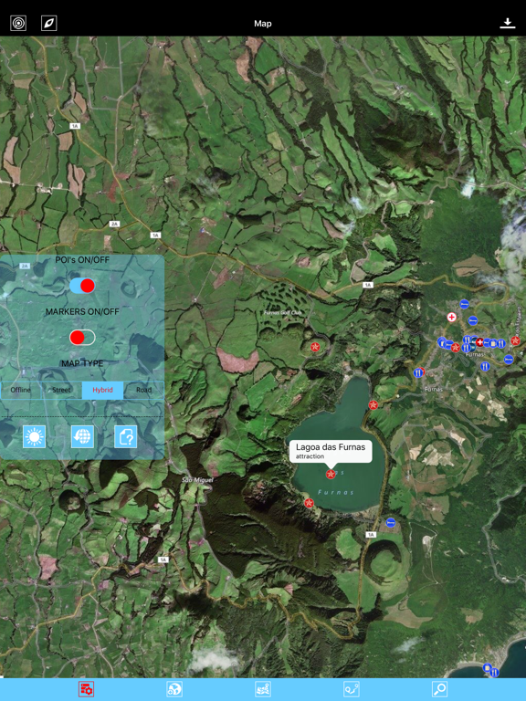The width and height of the screenshot is (526, 701).
Task: Tap the blue lodging marker south of the lake
Action: (391, 522)
